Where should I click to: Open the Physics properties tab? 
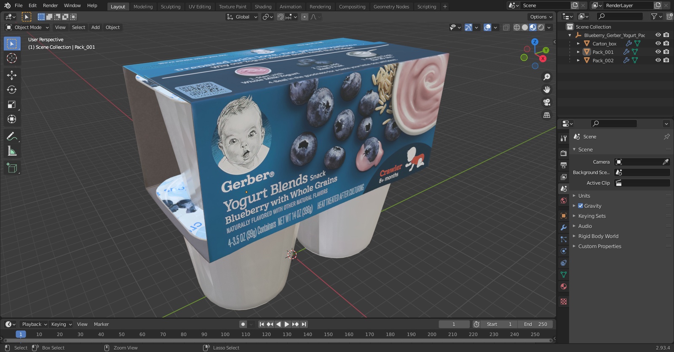(x=564, y=251)
